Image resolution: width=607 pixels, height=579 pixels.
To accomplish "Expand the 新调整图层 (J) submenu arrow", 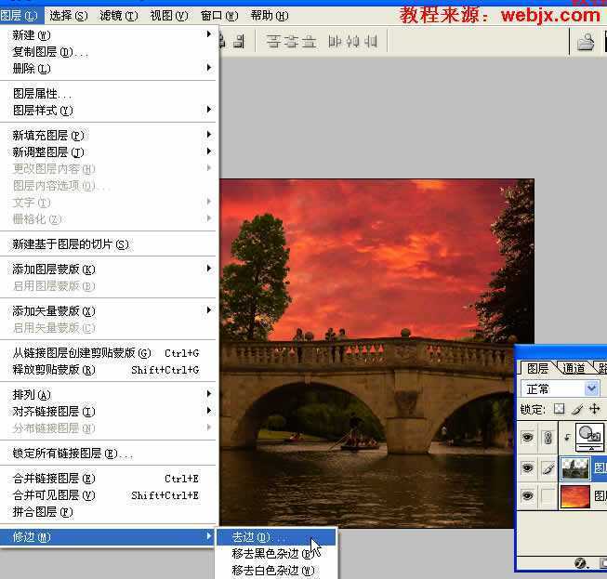I will click(x=208, y=151).
